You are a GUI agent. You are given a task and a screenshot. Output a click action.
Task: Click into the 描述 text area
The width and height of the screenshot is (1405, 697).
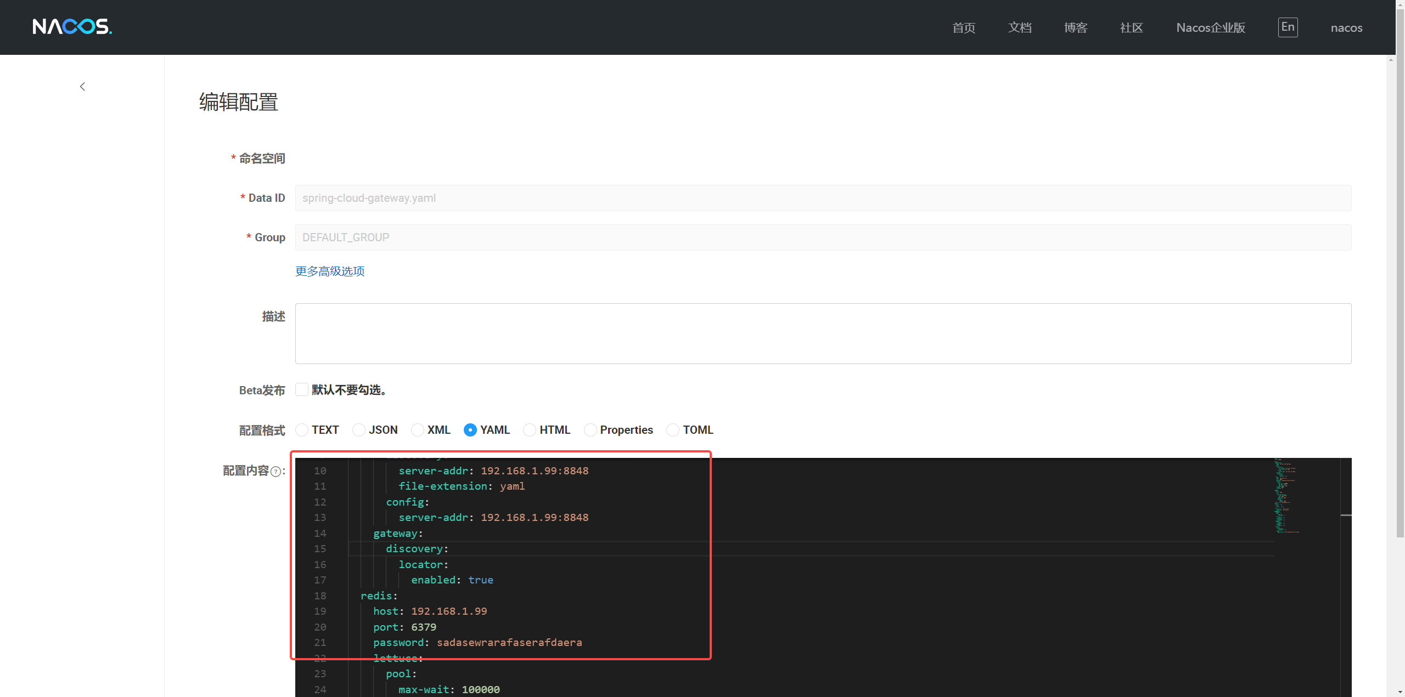[x=823, y=333]
